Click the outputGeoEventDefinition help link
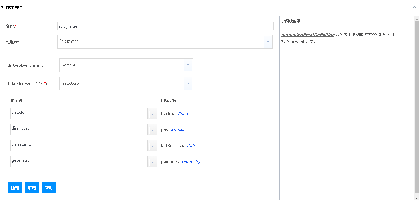Image resolution: width=419 pixels, height=200 pixels. click(x=308, y=35)
